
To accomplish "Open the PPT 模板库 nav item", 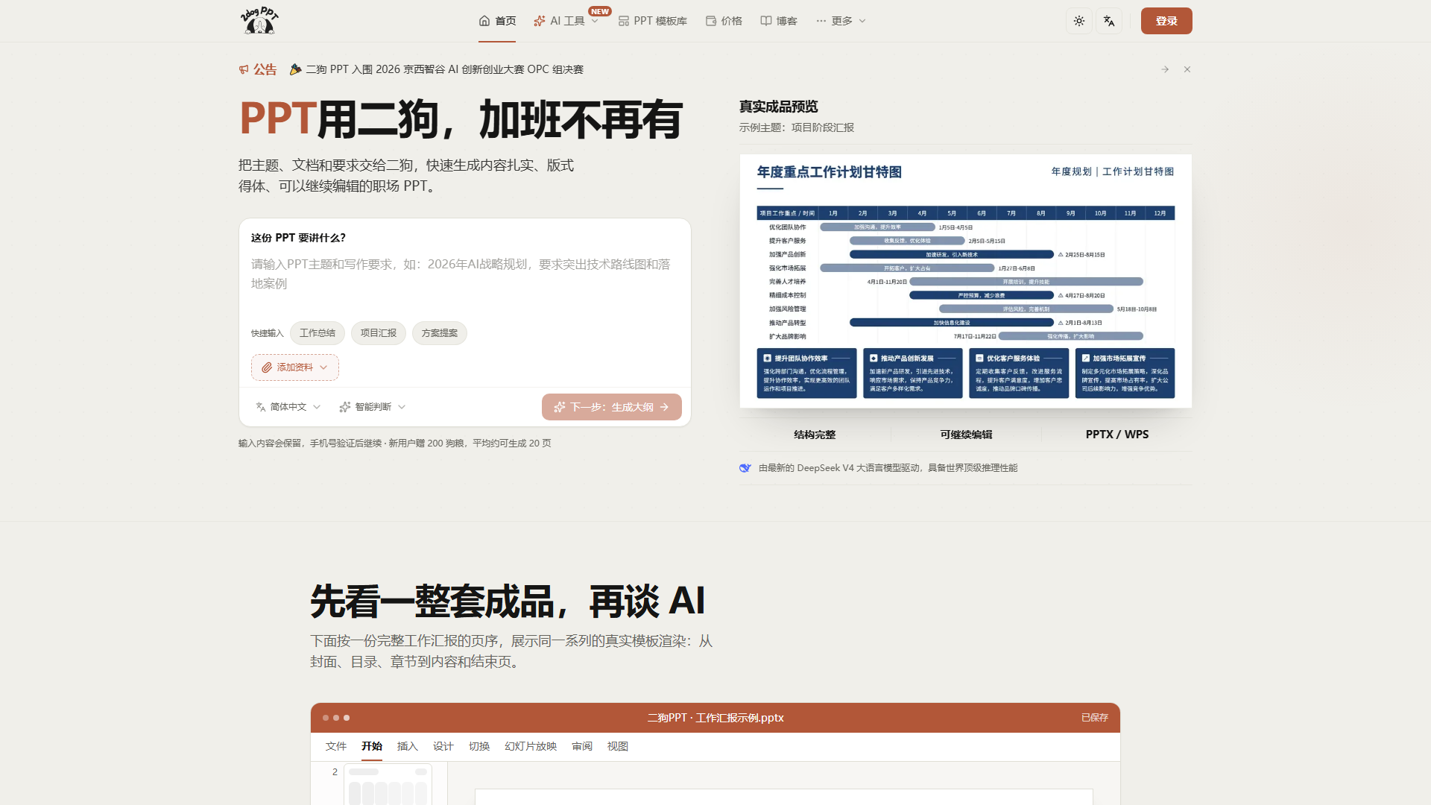I will point(653,21).
